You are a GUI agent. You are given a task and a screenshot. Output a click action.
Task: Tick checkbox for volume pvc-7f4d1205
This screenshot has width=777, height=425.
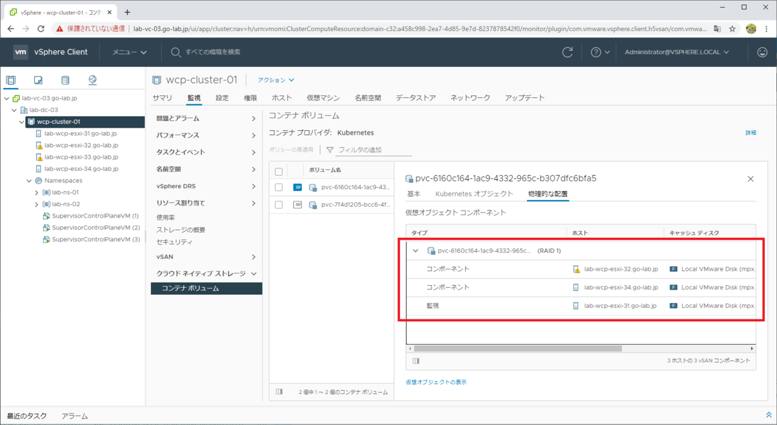(x=278, y=204)
